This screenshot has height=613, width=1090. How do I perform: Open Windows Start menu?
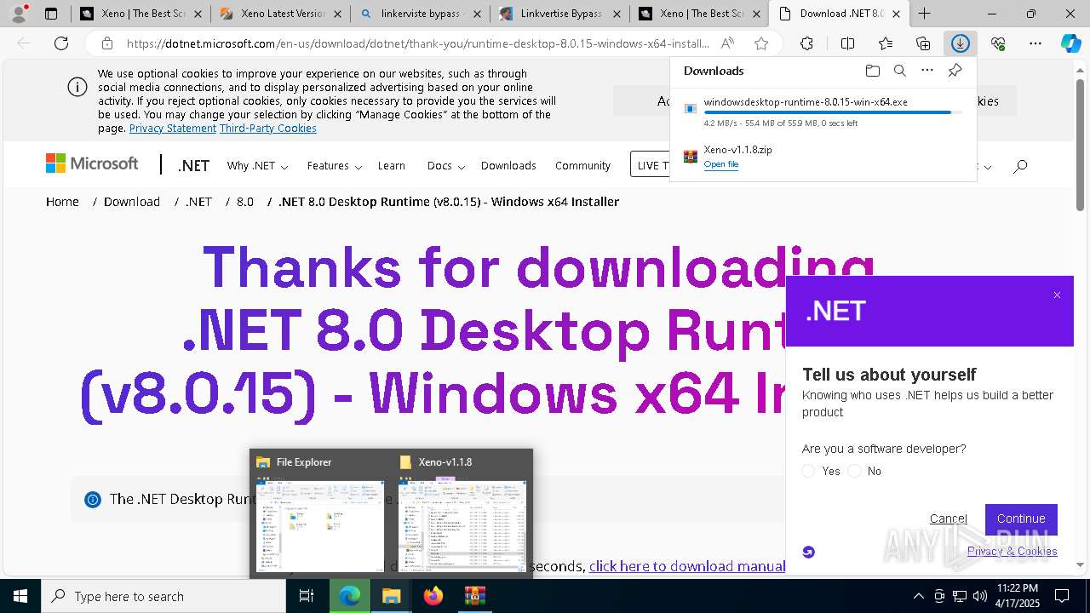coord(20,596)
